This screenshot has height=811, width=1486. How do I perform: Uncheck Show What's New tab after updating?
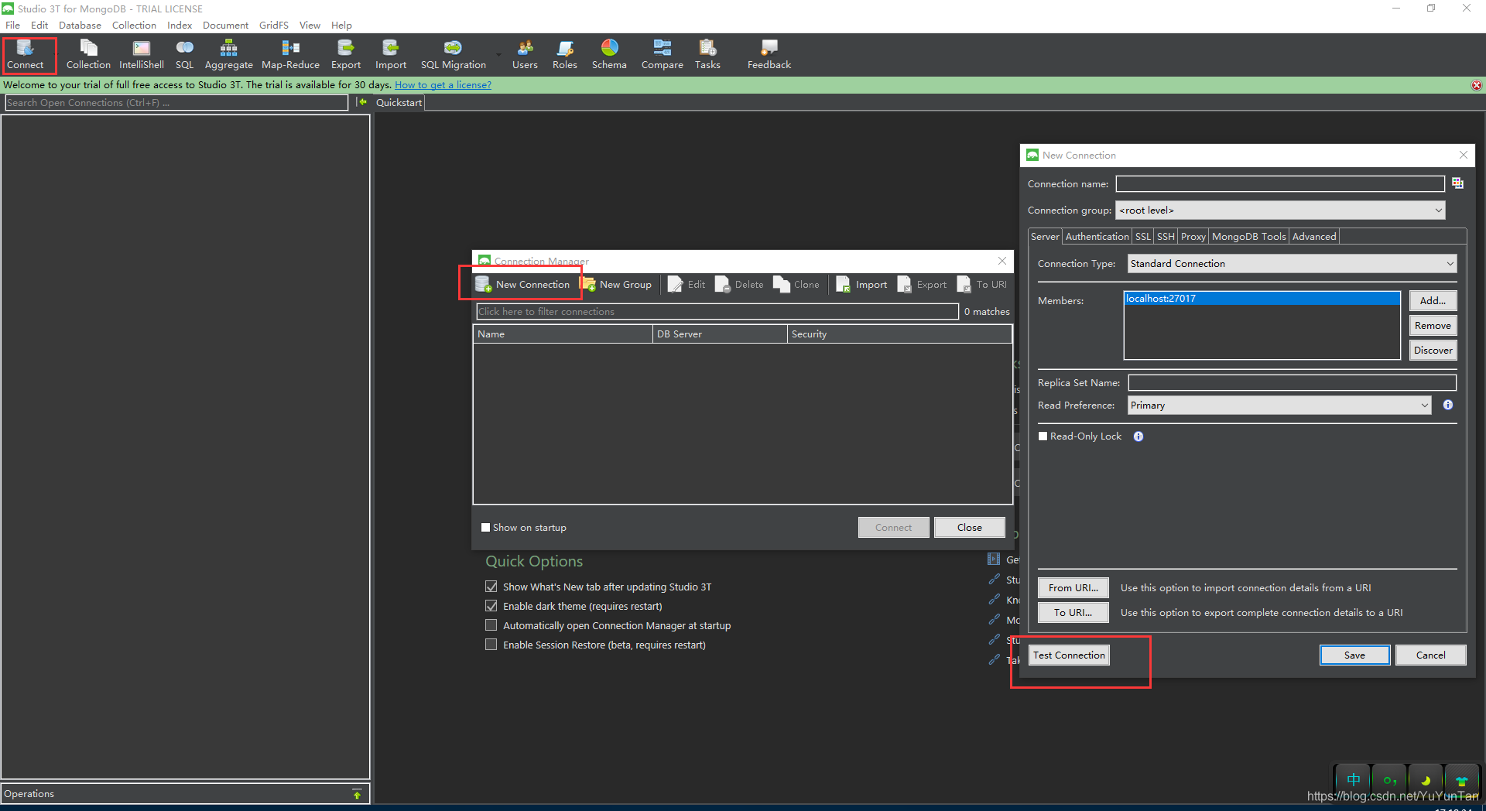pyautogui.click(x=491, y=587)
